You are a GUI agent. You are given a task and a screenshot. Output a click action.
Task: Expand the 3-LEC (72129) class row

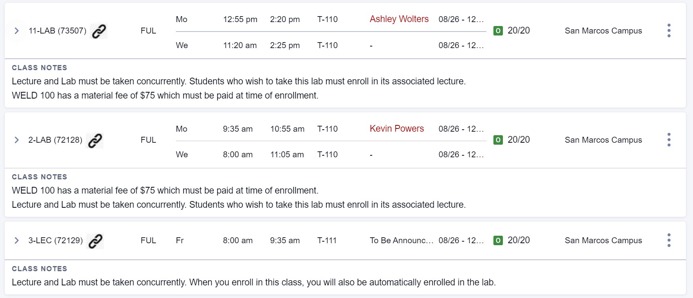(17, 240)
